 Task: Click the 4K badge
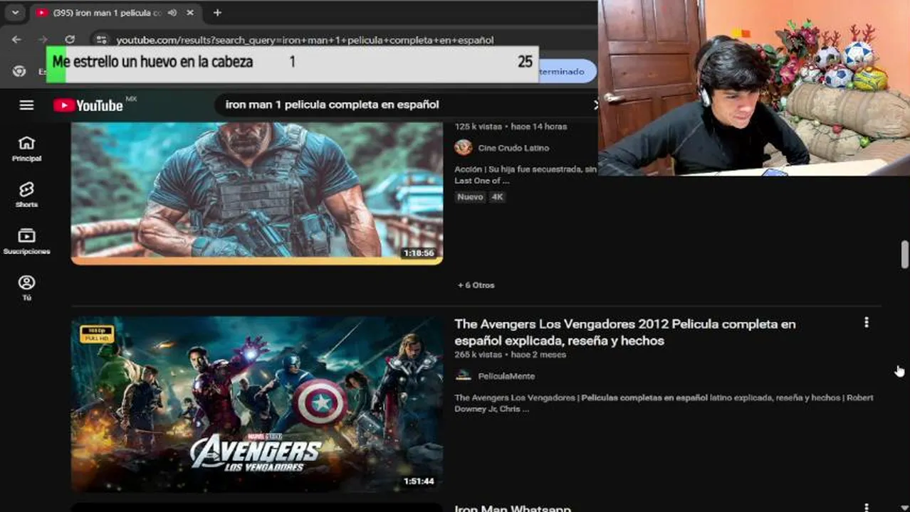pos(497,197)
